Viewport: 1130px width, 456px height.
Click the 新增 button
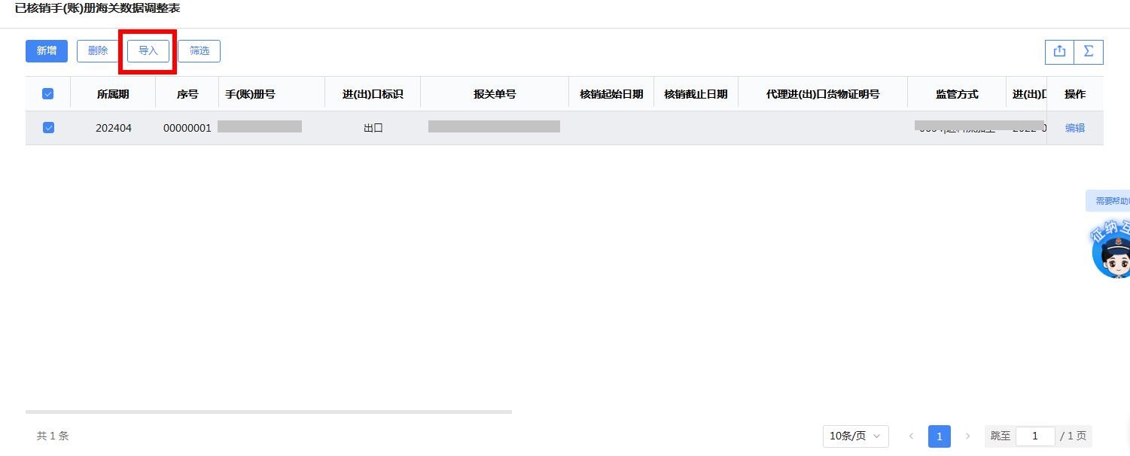click(x=47, y=51)
